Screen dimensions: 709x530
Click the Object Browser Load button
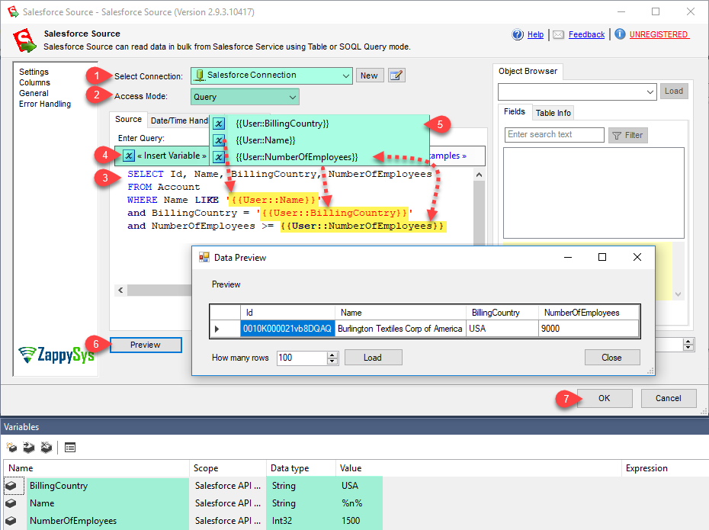point(674,91)
